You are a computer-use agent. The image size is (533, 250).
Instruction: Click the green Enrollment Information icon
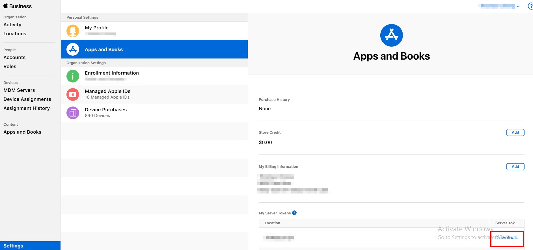73,76
